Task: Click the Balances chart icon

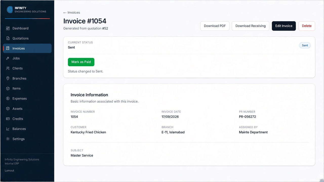Action: (x=8, y=129)
